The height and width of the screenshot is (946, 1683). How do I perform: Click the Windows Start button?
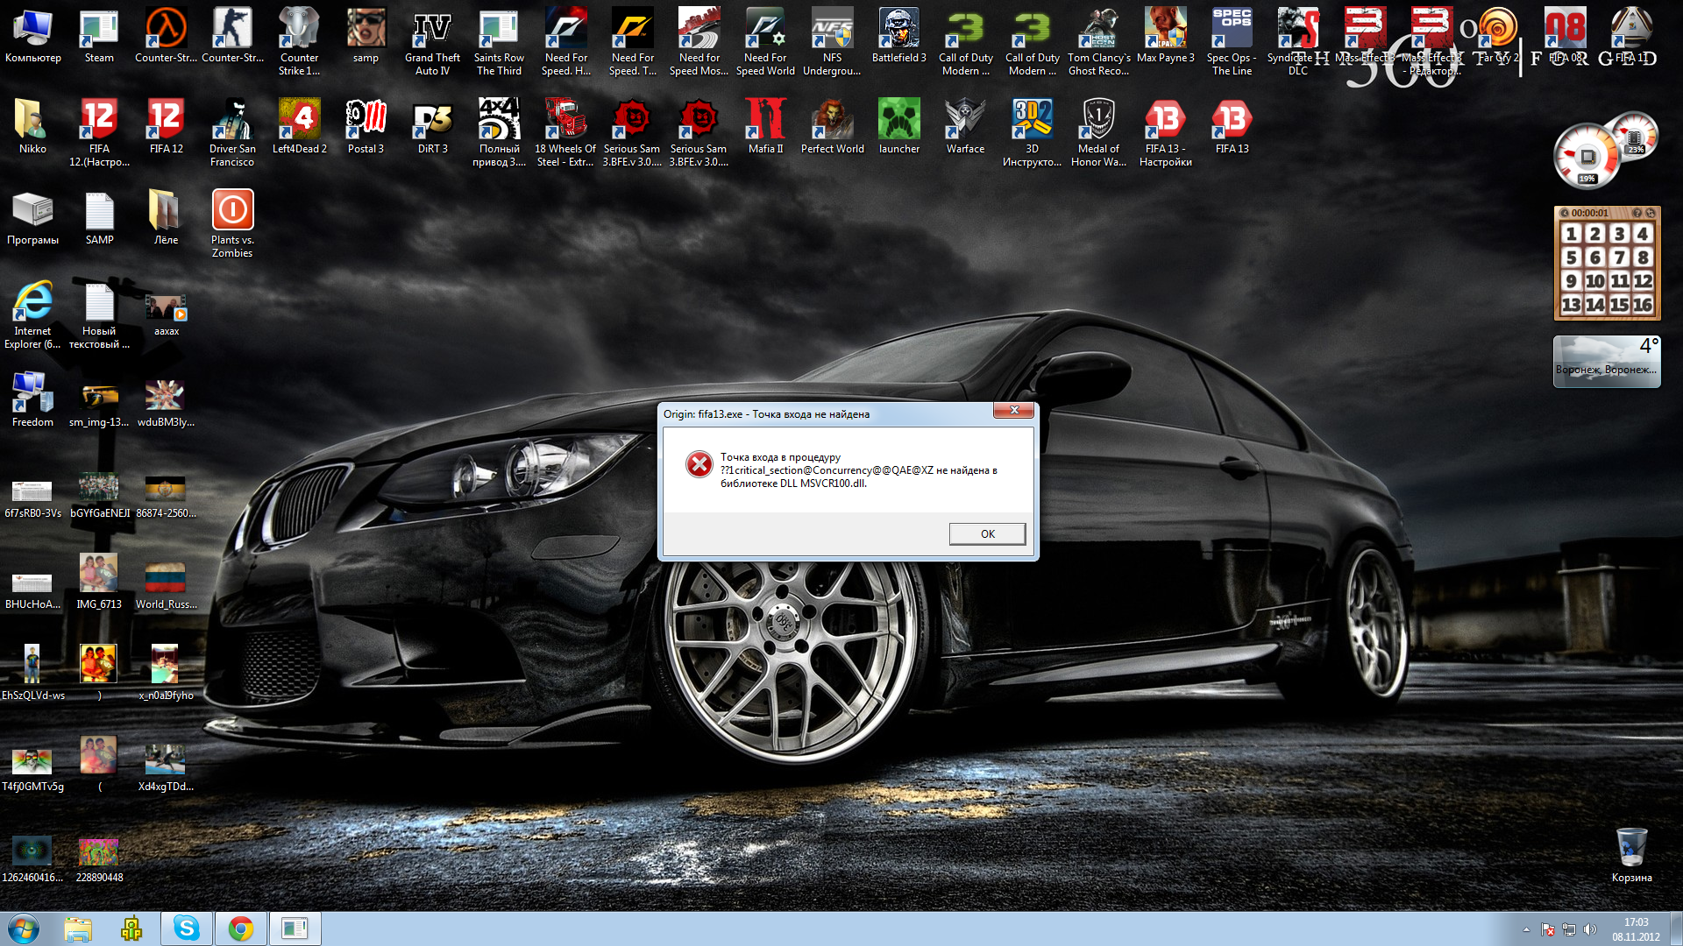click(x=24, y=928)
